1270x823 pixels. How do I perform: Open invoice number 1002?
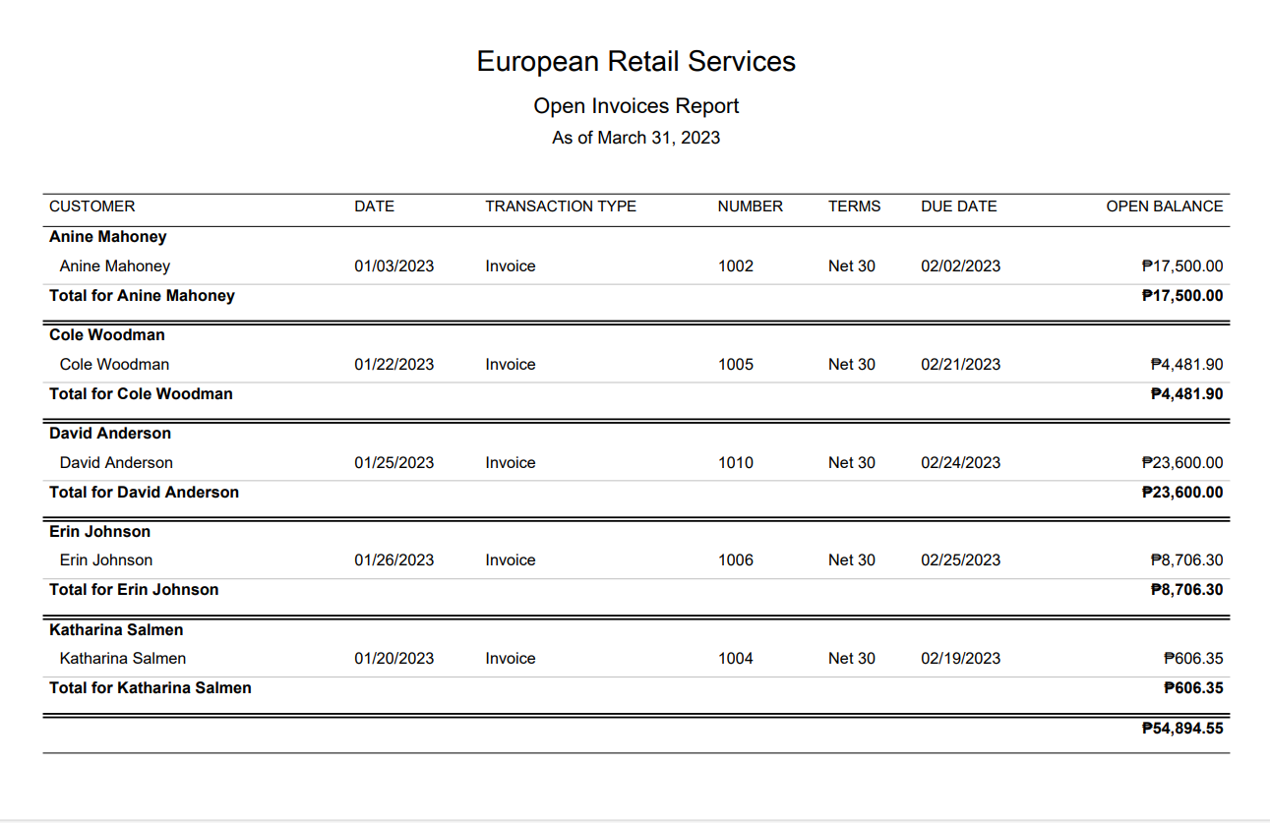(736, 266)
